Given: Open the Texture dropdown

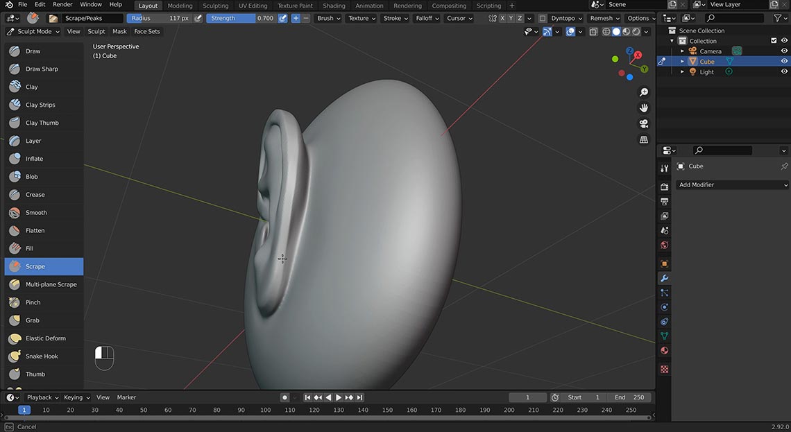Looking at the screenshot, I should [362, 18].
